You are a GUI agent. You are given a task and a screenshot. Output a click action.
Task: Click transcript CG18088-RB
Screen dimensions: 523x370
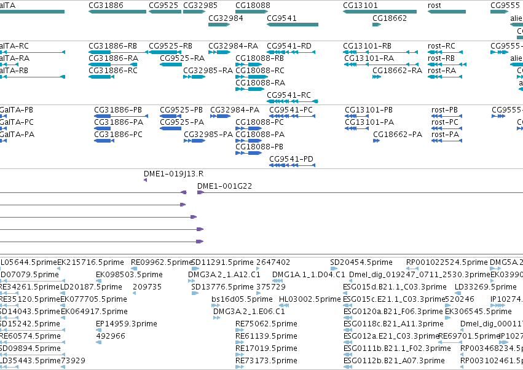tap(248, 65)
